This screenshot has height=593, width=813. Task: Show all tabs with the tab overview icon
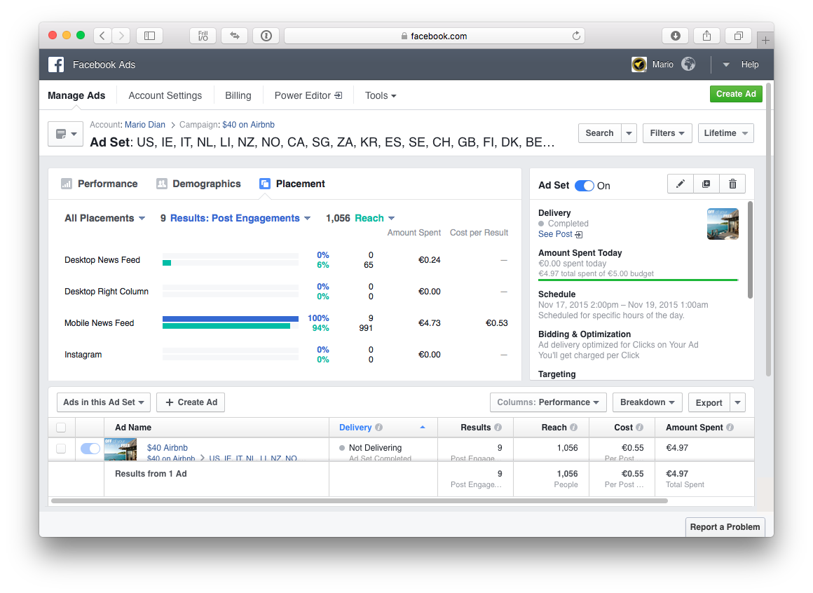pos(738,36)
